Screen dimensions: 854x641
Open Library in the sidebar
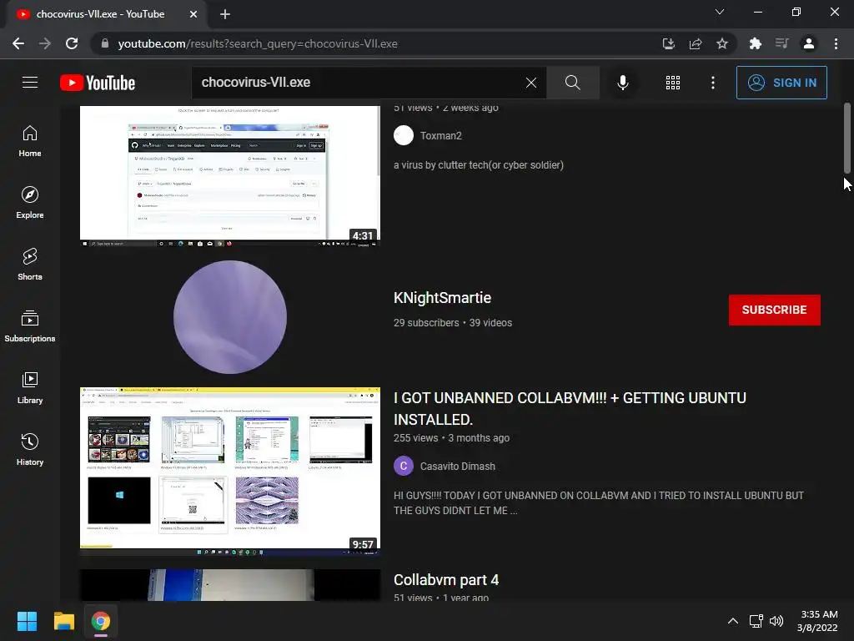click(30, 388)
